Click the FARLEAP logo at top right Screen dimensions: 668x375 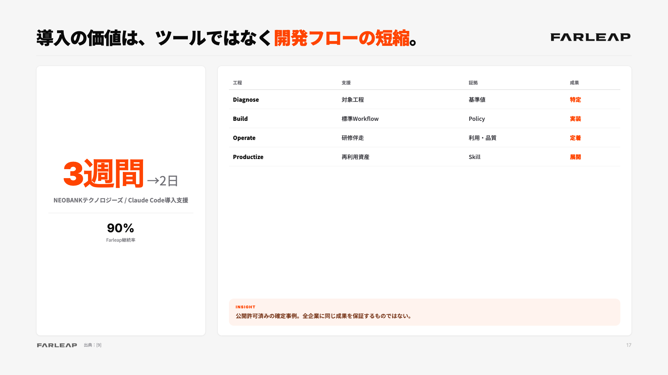pos(590,37)
